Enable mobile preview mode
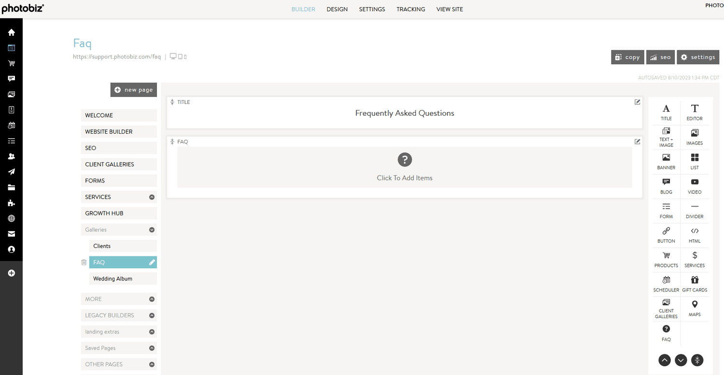Screen dimensions: 724x375 (184, 56)
